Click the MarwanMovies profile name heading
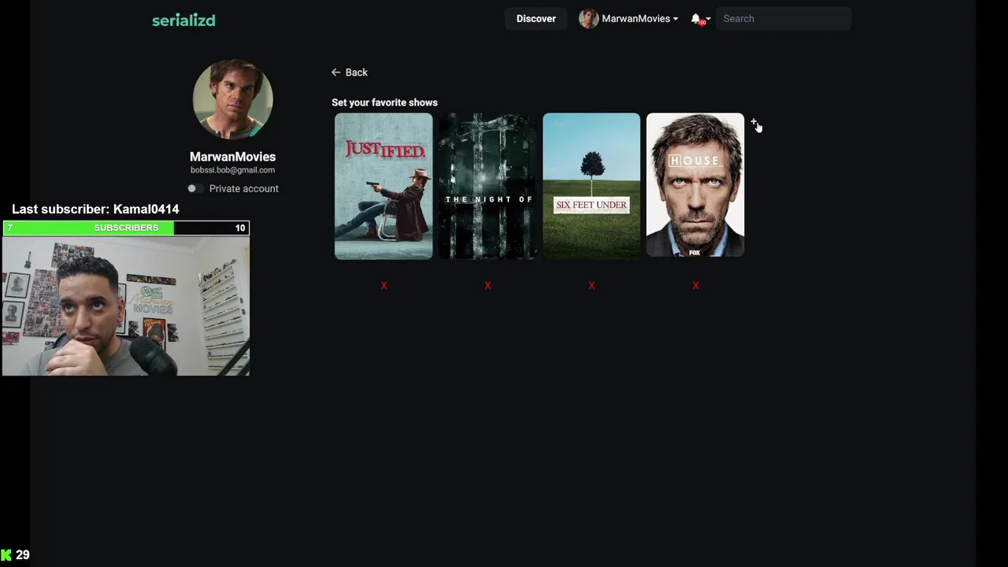Screen dimensions: 1008x567 click(x=232, y=157)
